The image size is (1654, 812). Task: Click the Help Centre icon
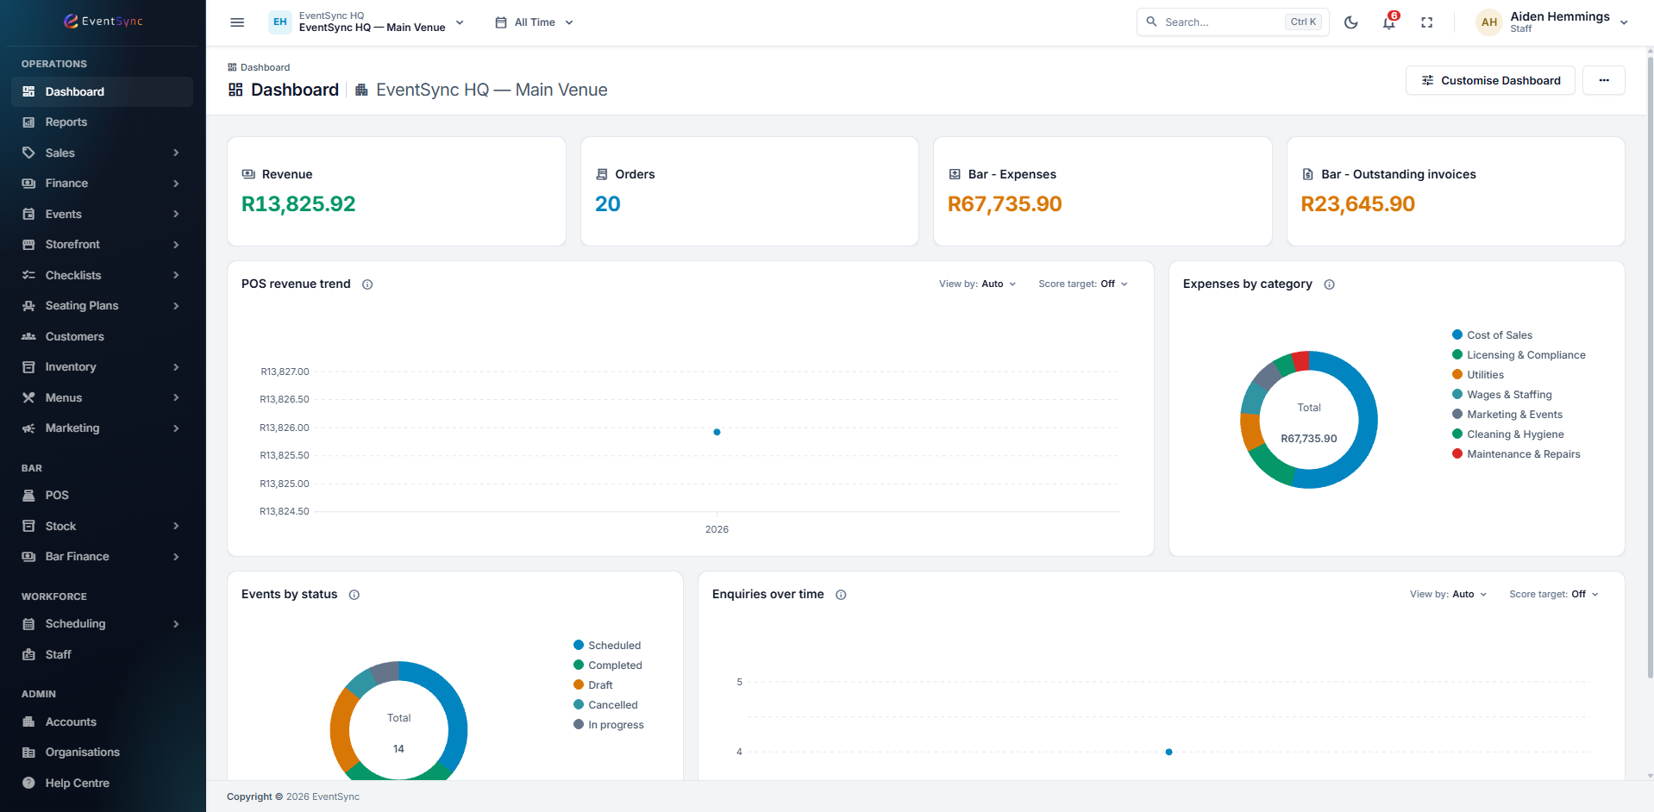point(28,783)
